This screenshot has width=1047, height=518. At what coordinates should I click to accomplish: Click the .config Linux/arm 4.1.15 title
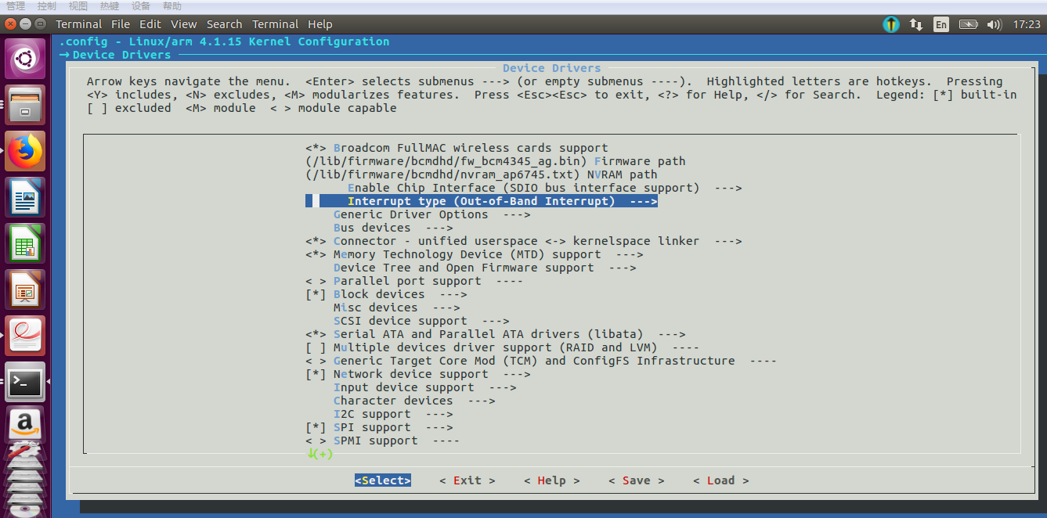point(224,41)
